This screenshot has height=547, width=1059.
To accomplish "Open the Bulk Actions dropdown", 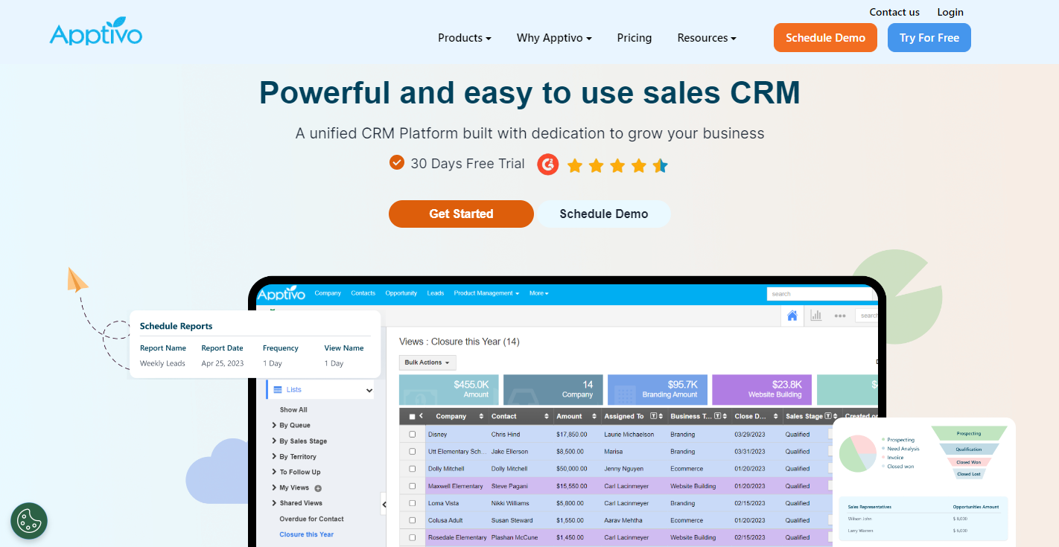I will click(427, 362).
